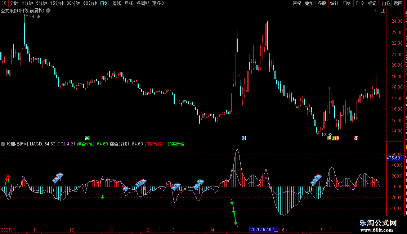
Task: Click the 13.68 low price label
Action: [x=327, y=134]
